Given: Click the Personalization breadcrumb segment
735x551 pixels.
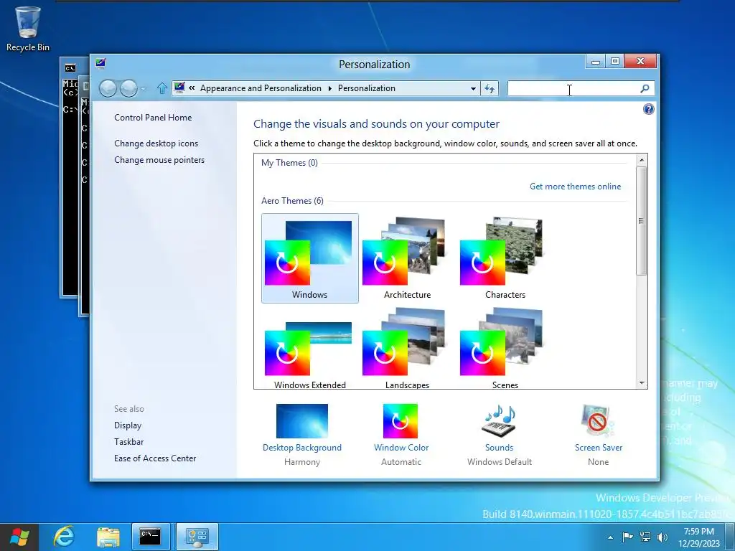Looking at the screenshot, I should click(367, 88).
